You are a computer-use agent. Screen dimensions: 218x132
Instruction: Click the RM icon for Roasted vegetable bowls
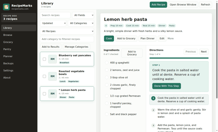(52, 76)
